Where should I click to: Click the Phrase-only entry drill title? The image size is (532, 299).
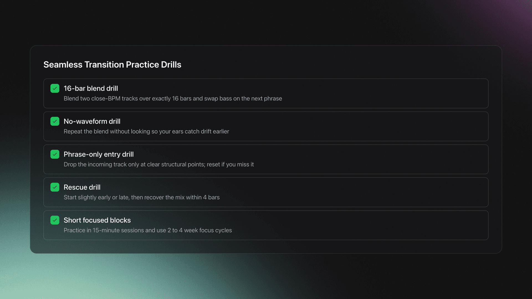[x=98, y=154]
